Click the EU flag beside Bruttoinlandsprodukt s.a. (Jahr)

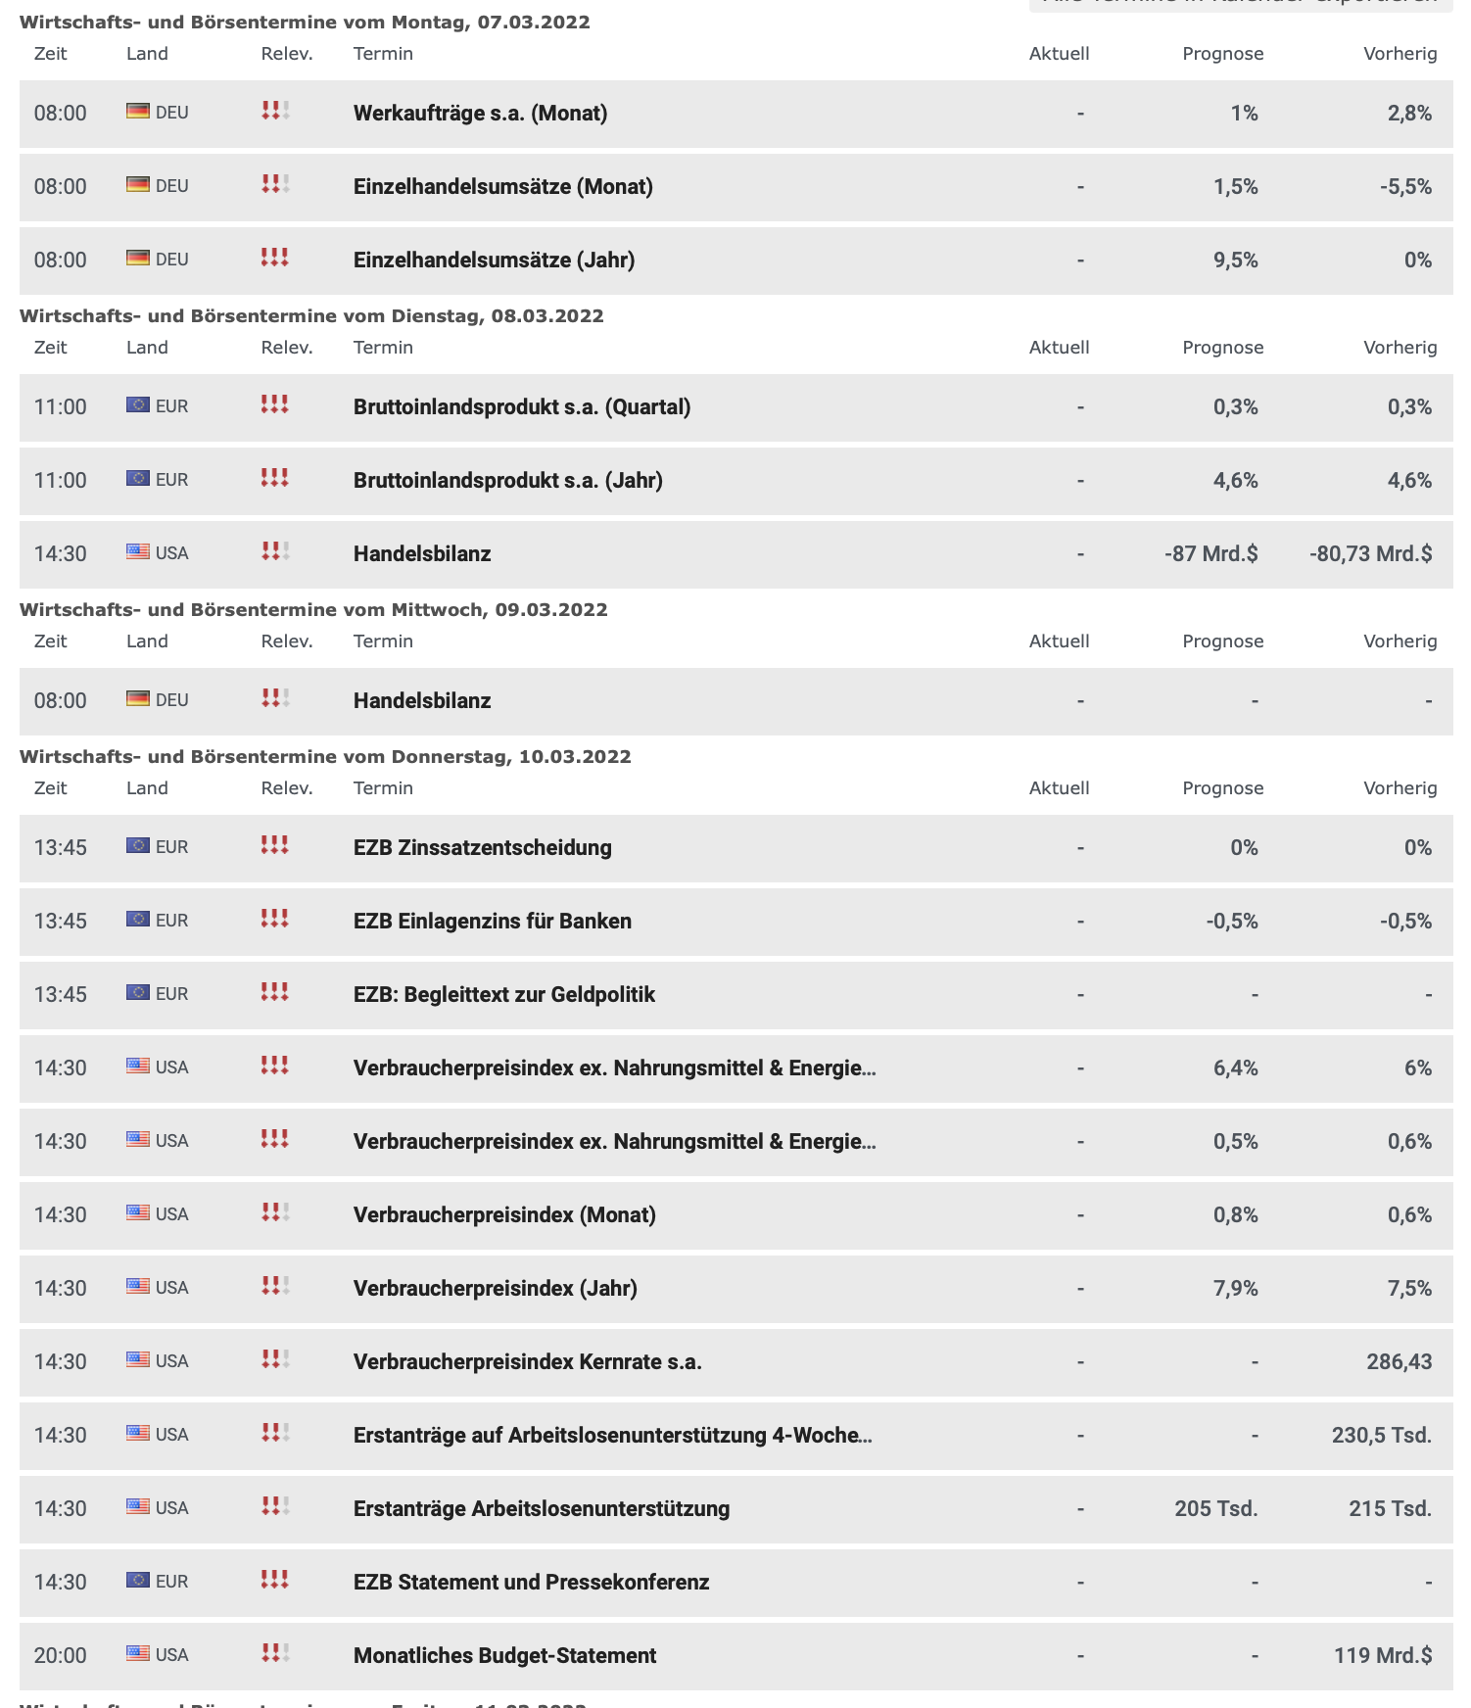point(138,479)
